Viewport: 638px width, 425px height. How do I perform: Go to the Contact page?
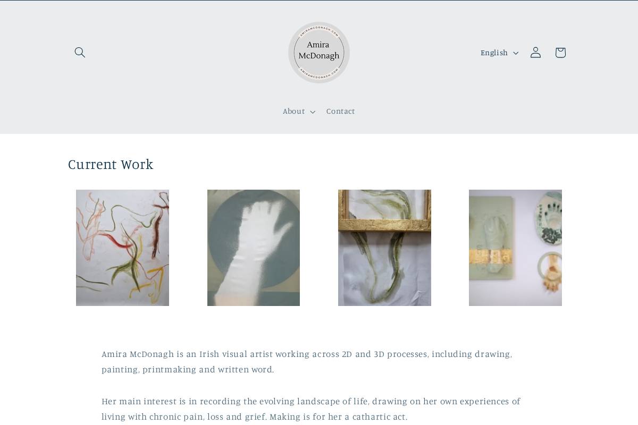click(x=341, y=111)
